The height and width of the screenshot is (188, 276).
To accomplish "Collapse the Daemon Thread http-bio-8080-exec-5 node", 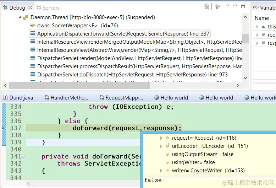I will (x=20, y=17).
